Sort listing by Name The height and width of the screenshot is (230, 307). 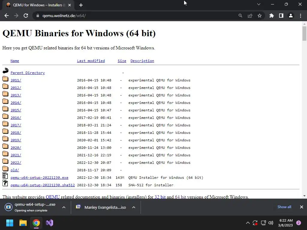(x=15, y=61)
